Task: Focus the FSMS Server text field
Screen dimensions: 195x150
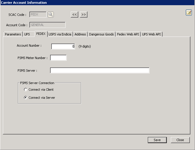Action: click(100, 71)
